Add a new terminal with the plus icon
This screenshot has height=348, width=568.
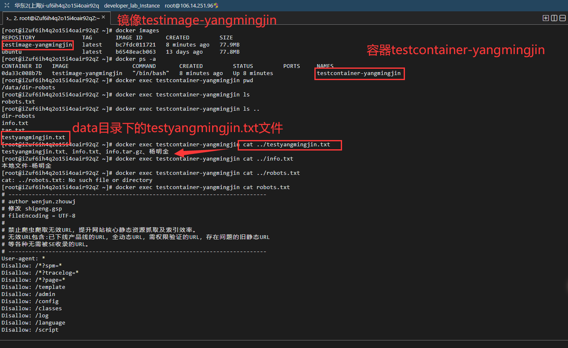point(546,18)
